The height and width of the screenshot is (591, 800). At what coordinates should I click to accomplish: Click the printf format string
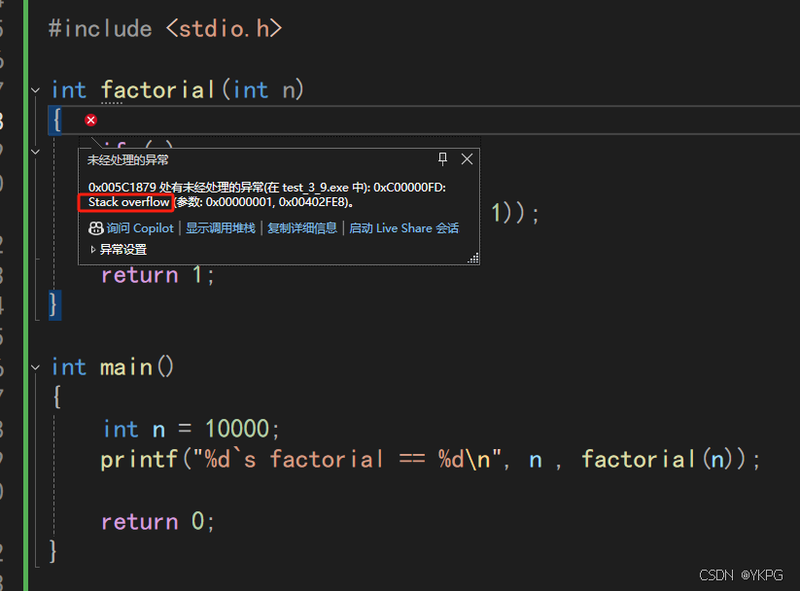347,460
